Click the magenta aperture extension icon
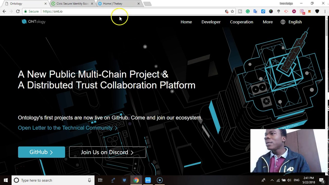Viewport: 329px width, 185px height. tap(294, 11)
